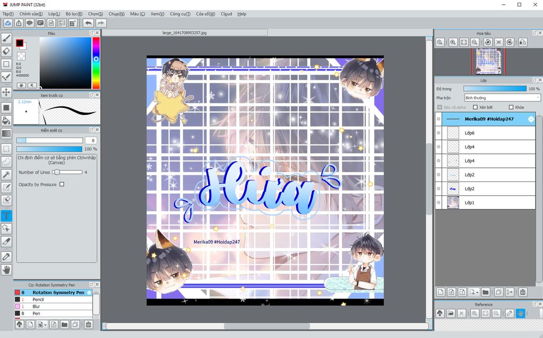This screenshot has width=543, height=338.
Task: Open settings gear of Merika09 layer
Action: pos(531,119)
